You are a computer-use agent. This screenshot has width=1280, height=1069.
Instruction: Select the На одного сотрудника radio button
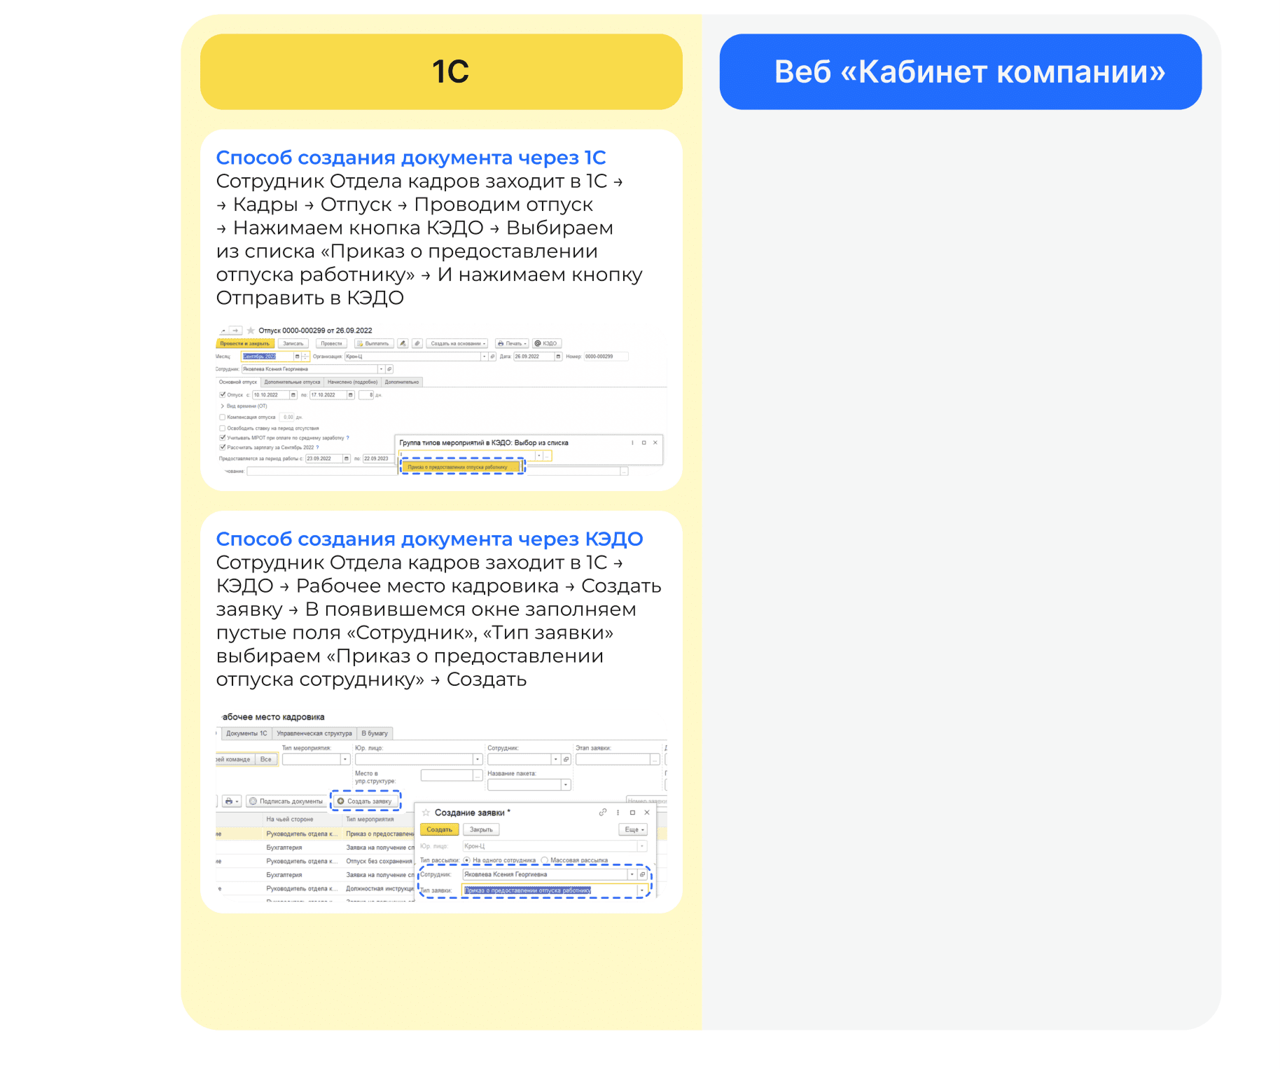click(466, 860)
